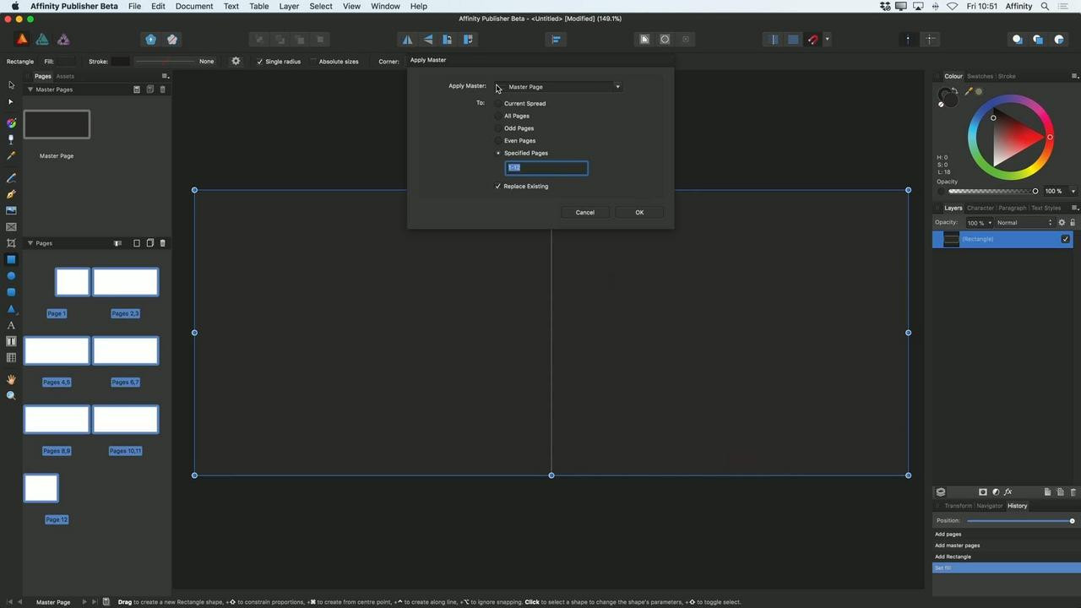Select the All Pages radio option
1081x608 pixels.
pos(498,116)
